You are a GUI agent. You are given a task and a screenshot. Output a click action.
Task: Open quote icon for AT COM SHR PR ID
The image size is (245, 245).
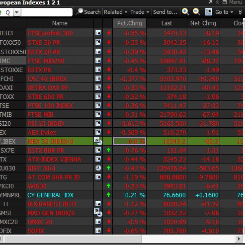tap(98, 177)
